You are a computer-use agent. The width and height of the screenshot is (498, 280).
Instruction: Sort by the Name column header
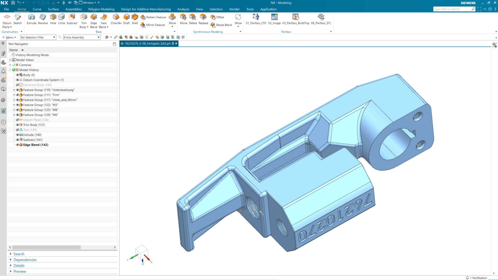[x=13, y=50]
